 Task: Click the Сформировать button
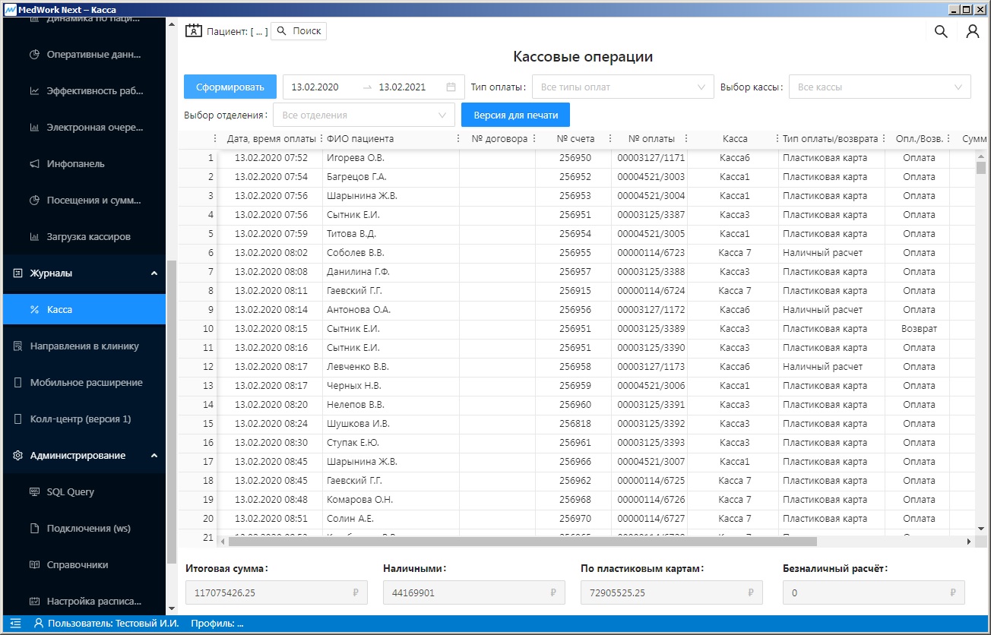tap(230, 87)
